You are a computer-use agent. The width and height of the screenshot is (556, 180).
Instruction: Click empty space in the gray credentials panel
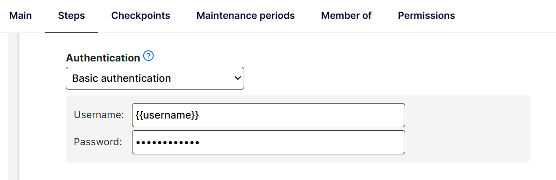[x=468, y=129]
